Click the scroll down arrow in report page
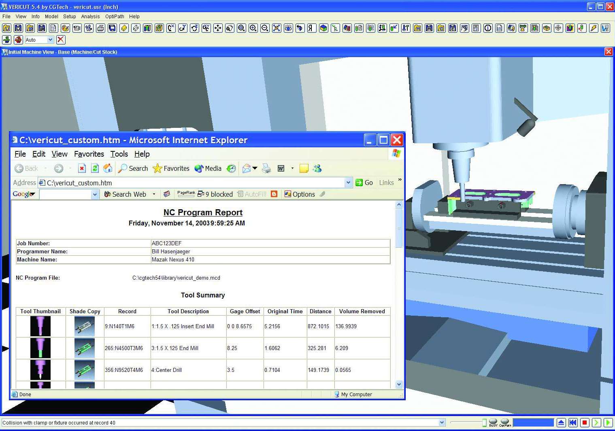 [399, 384]
